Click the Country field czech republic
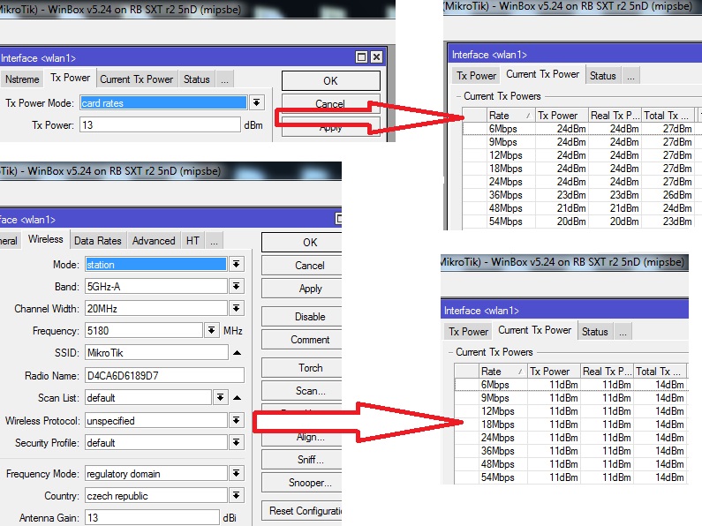 point(155,496)
